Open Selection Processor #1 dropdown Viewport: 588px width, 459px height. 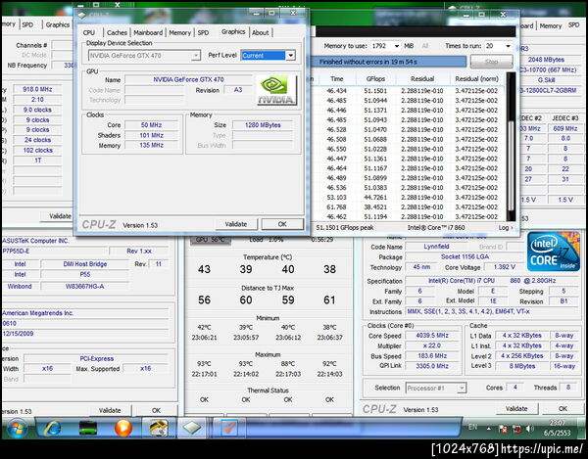(436, 388)
